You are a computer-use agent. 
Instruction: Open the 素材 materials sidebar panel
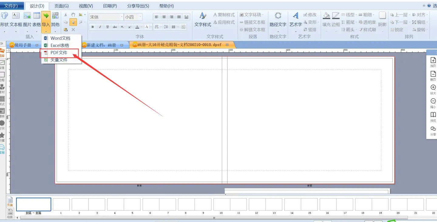2,89
